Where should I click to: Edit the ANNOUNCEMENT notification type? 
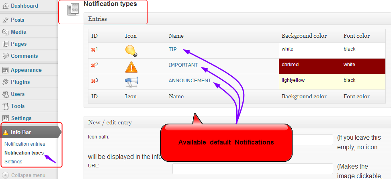(x=190, y=81)
